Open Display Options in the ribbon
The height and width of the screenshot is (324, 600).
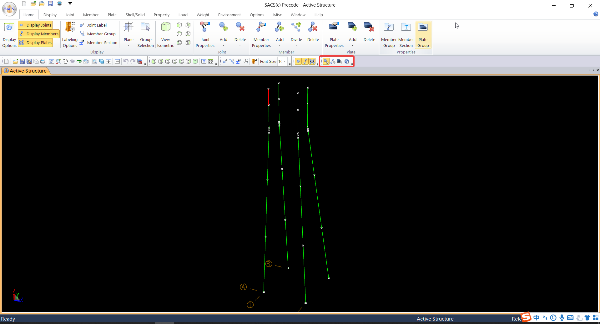click(9, 35)
